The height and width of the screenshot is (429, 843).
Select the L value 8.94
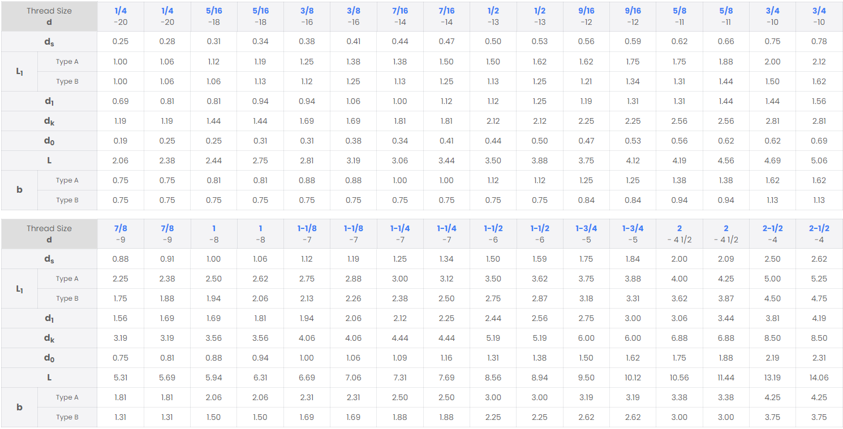(539, 378)
